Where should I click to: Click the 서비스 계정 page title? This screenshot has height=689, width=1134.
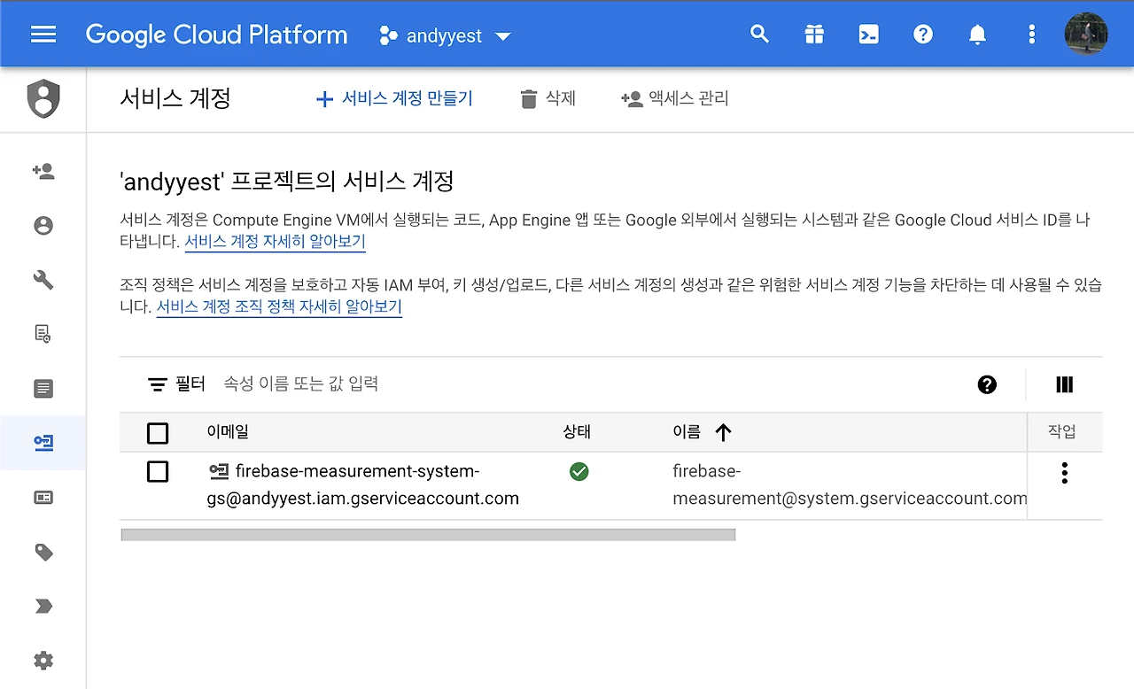[175, 98]
